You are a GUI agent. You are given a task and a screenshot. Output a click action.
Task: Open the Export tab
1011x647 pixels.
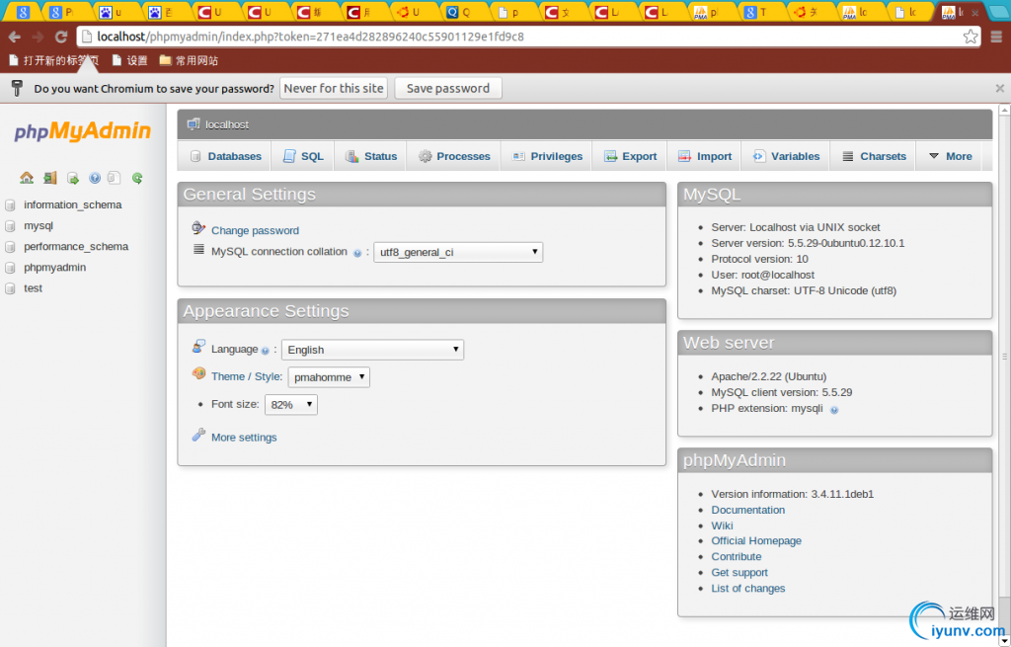[x=630, y=156]
